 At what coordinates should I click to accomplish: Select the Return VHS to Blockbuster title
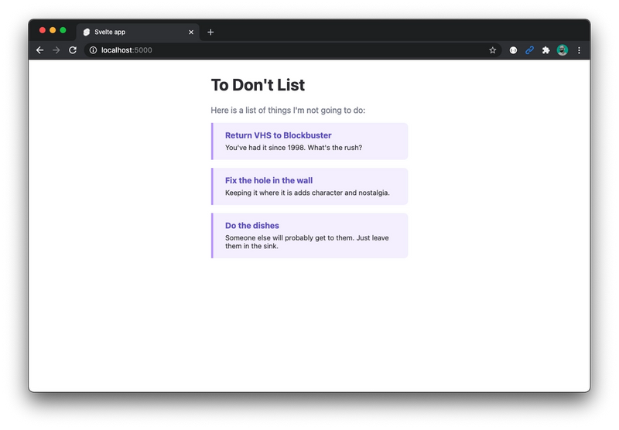pos(279,135)
